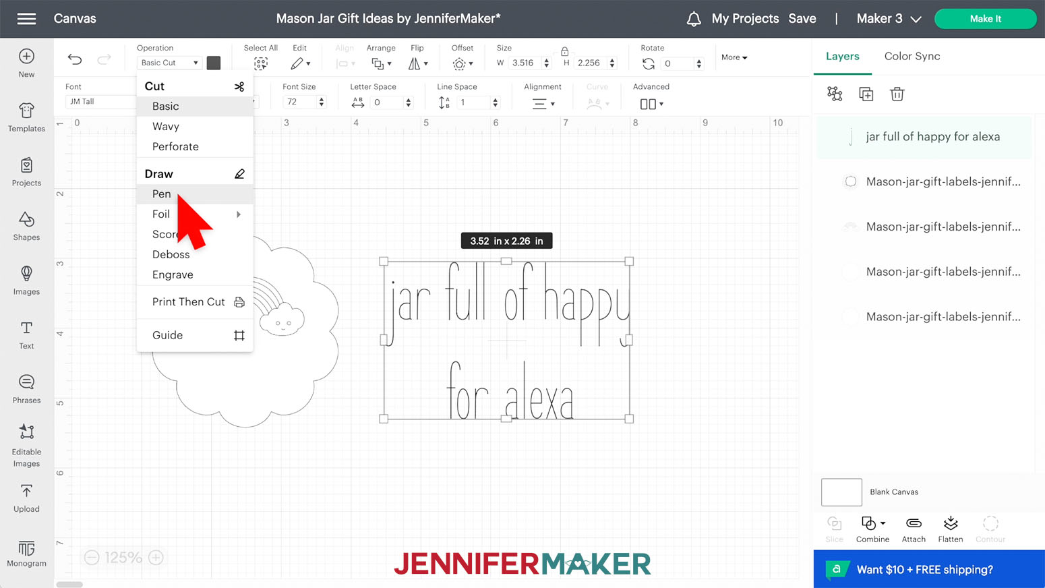Select Print Then Cut operation
The width and height of the screenshot is (1045, 588).
195,302
